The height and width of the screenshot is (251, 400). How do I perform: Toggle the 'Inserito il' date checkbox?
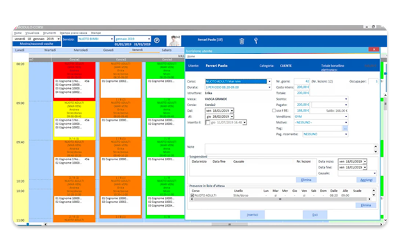click(208, 123)
